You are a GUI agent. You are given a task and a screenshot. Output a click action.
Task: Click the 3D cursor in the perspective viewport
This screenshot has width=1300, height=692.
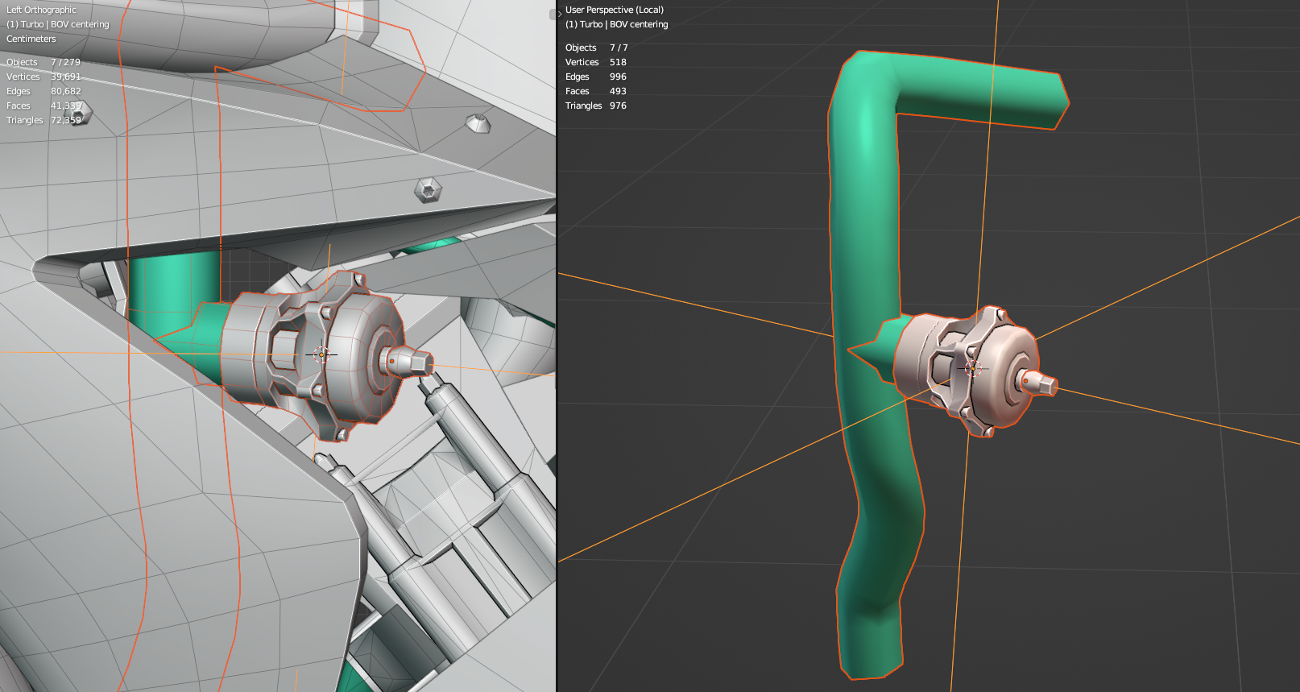tap(973, 368)
